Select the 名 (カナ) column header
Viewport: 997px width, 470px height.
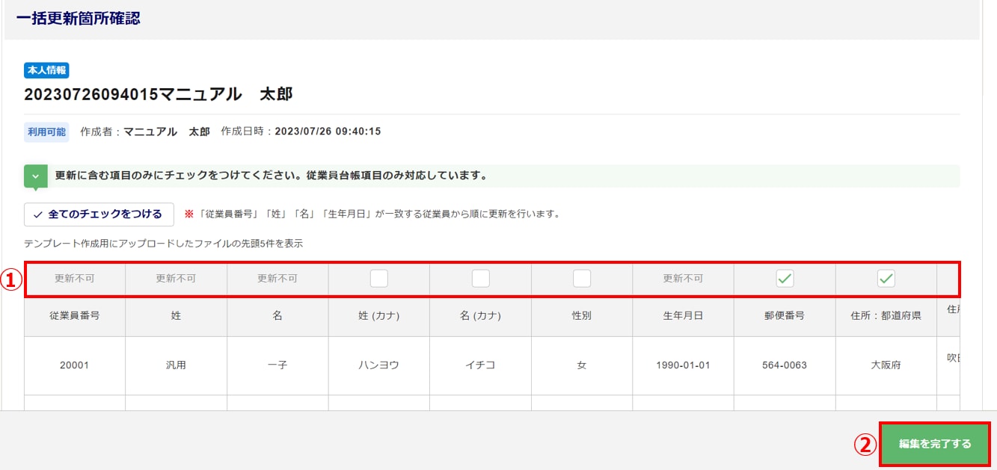[480, 316]
